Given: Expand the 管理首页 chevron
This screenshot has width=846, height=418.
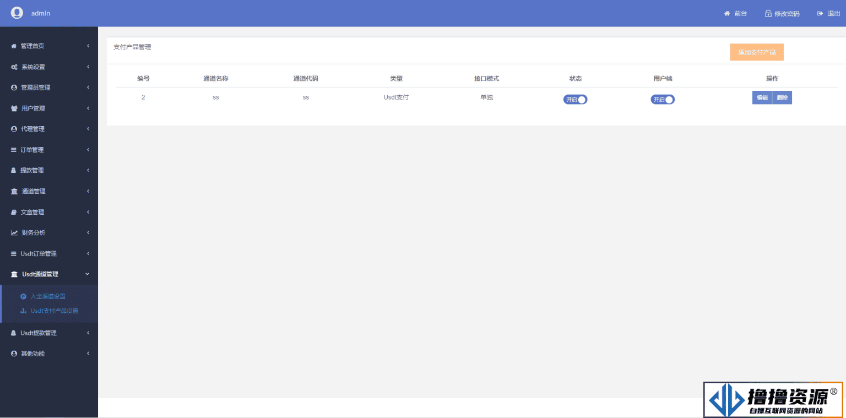Looking at the screenshot, I should coord(88,46).
